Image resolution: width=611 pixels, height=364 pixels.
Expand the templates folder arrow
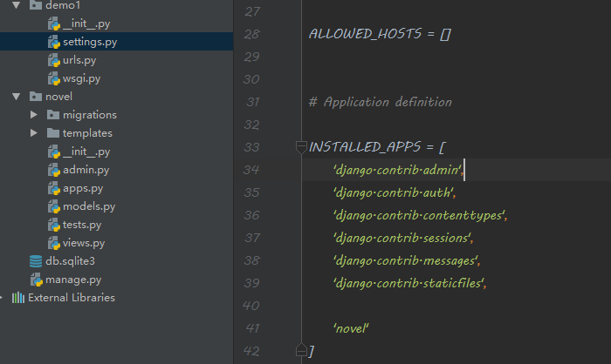pyautogui.click(x=33, y=133)
